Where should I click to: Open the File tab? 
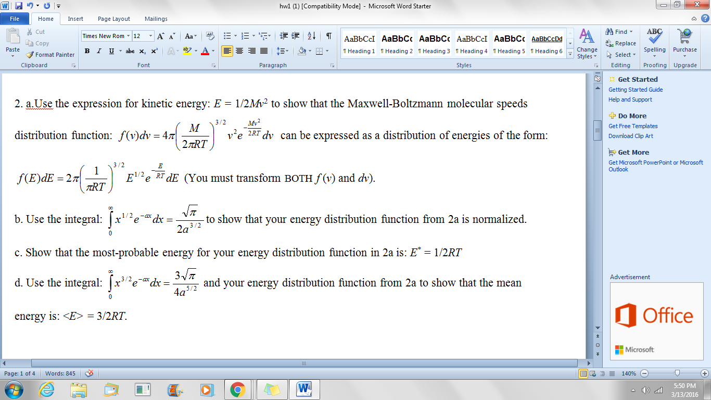15,19
